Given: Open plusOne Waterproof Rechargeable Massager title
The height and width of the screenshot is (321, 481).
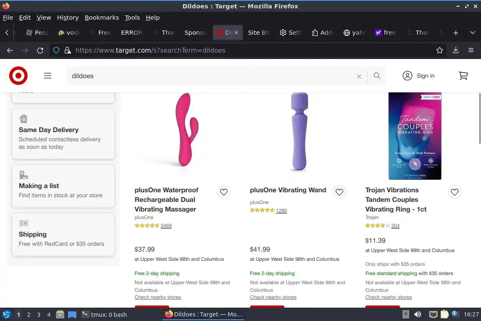Looking at the screenshot, I should [166, 200].
